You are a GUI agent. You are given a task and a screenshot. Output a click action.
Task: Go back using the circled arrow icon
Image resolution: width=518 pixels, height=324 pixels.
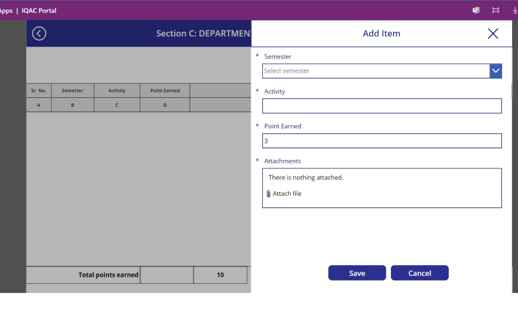point(39,34)
